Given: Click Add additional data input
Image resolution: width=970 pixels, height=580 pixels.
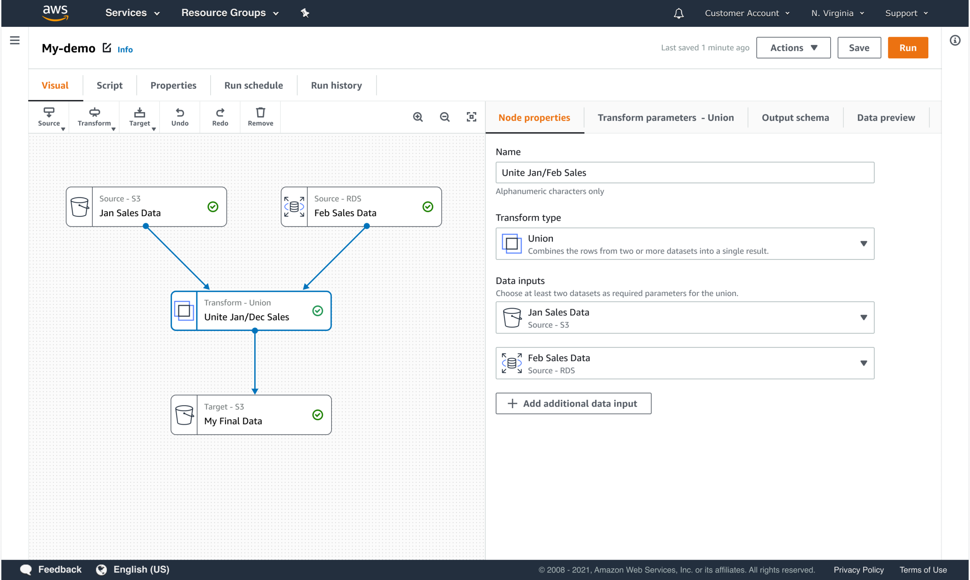Looking at the screenshot, I should pos(573,403).
